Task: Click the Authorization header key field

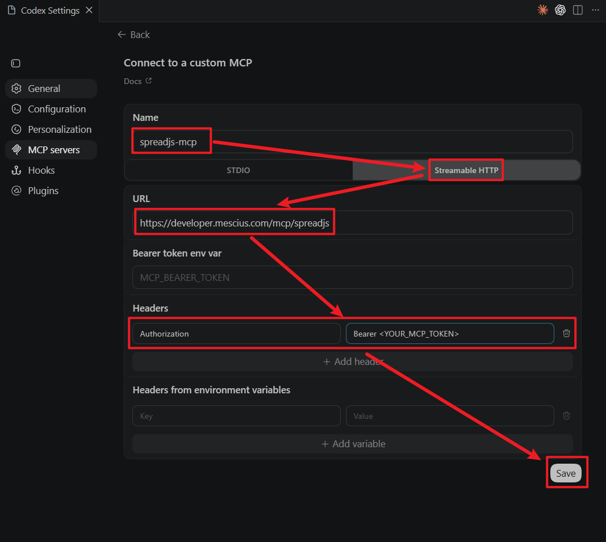Action: pyautogui.click(x=236, y=334)
